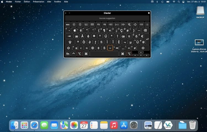207x132 pixels.
Task: Toggle the control caret key
Action: click(x=74, y=54)
